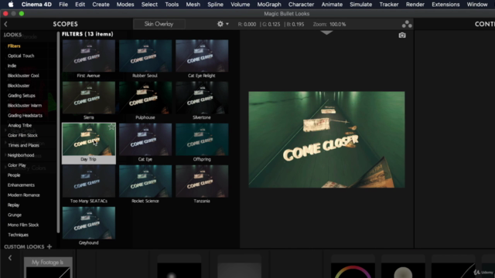495x278 pixels.
Task: Take a snapshot with the camera icon
Action: click(402, 36)
